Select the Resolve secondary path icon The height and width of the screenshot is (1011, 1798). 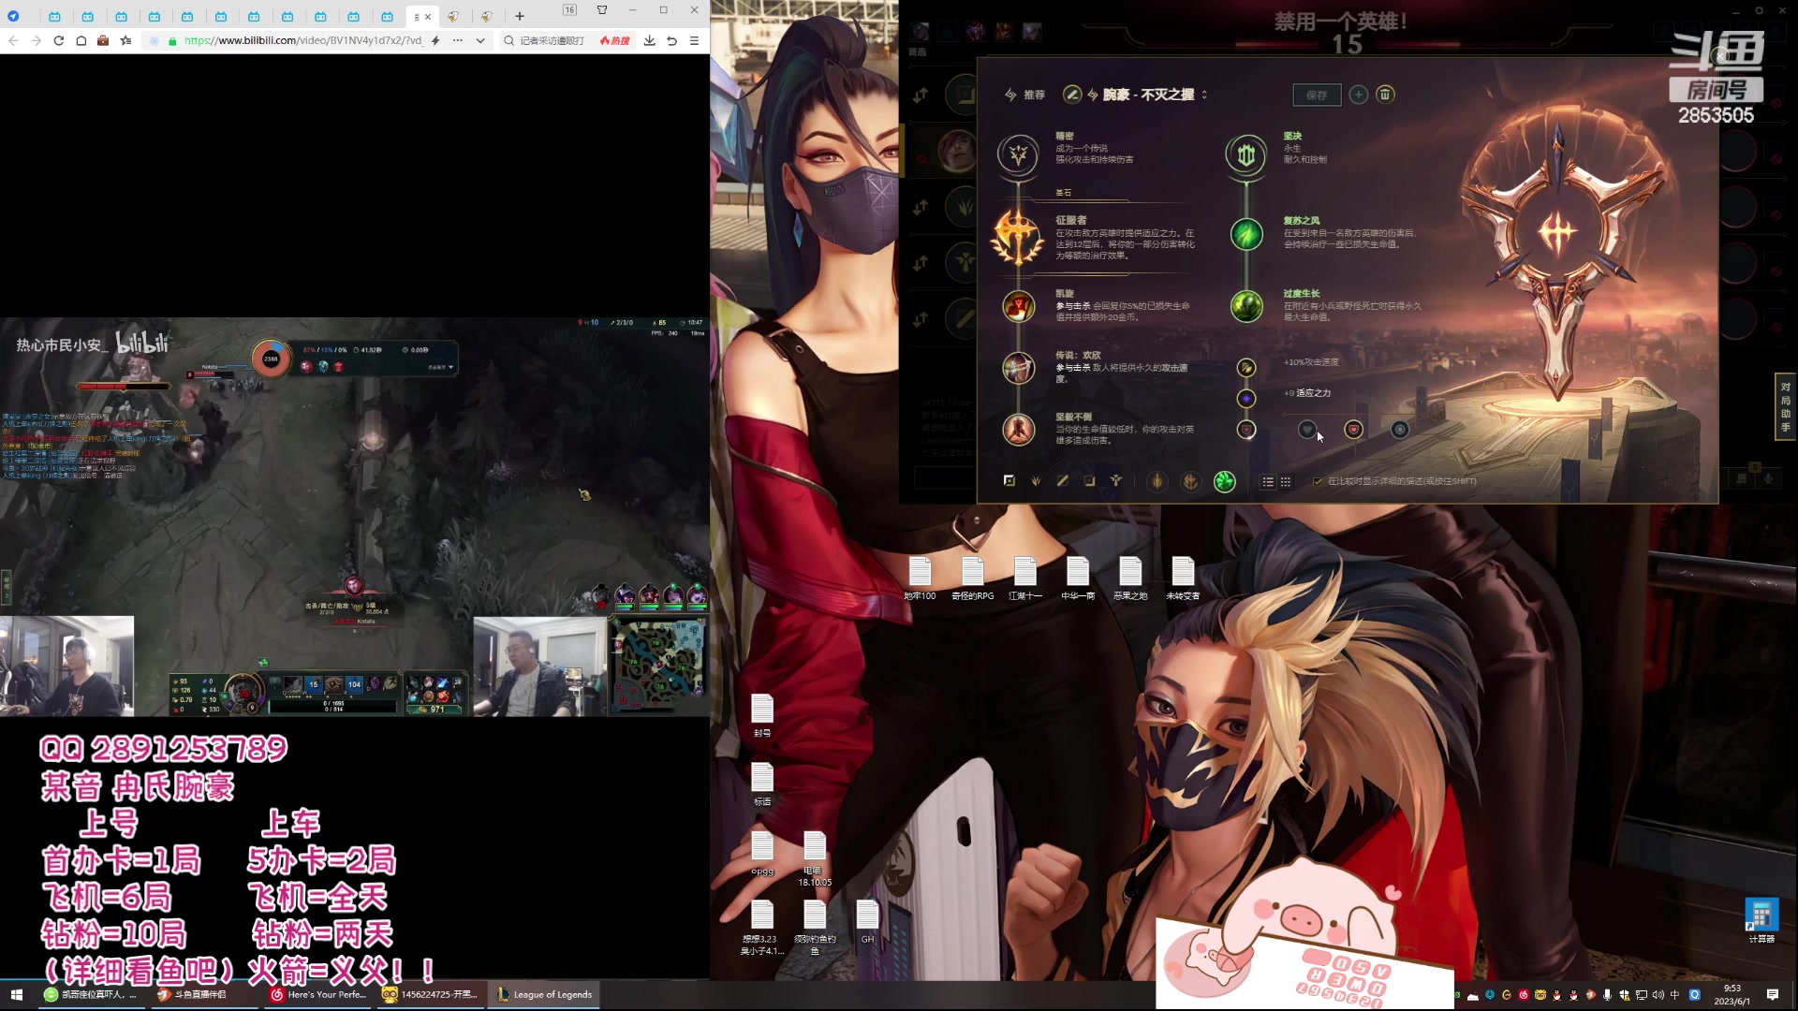pyautogui.click(x=1245, y=154)
